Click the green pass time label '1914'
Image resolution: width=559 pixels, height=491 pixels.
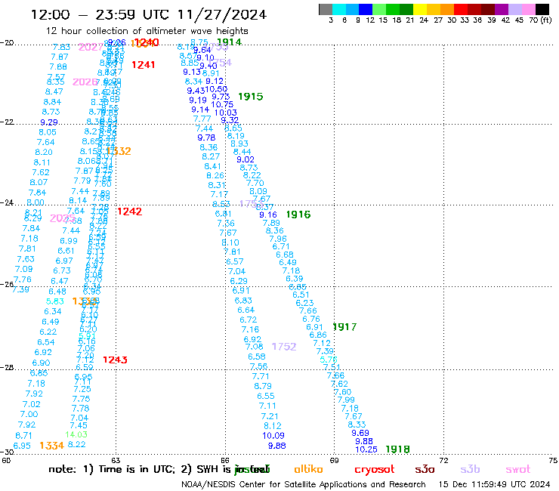click(x=229, y=42)
